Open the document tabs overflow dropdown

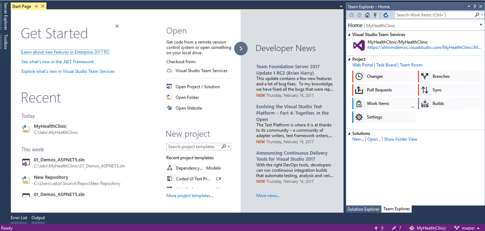tap(341, 6)
